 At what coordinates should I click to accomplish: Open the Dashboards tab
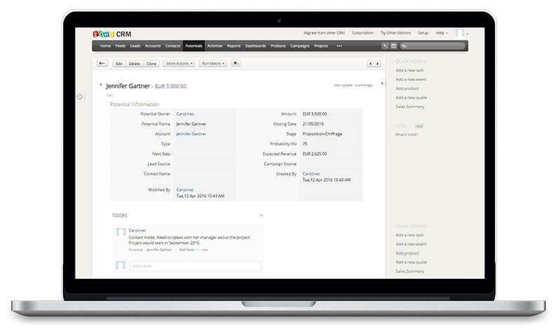pyautogui.click(x=255, y=46)
